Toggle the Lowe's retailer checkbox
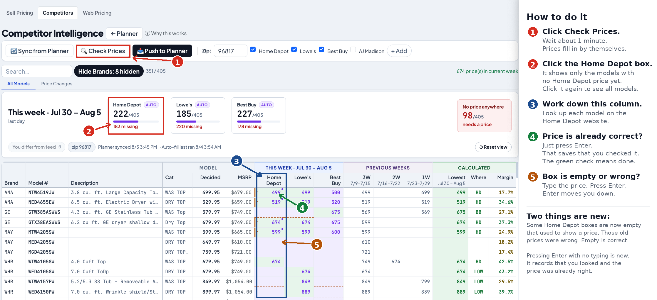 [x=294, y=50]
